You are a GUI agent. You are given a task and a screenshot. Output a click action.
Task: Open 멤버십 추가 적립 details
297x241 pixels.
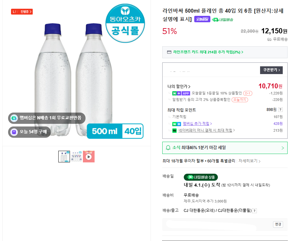(197, 124)
